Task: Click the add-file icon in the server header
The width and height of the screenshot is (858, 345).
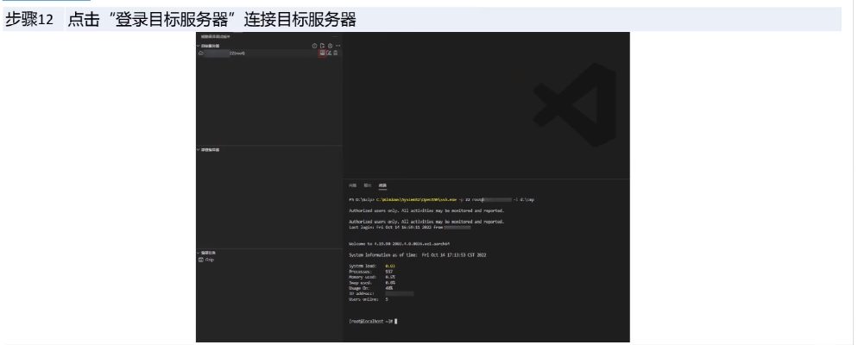Action: (322, 46)
